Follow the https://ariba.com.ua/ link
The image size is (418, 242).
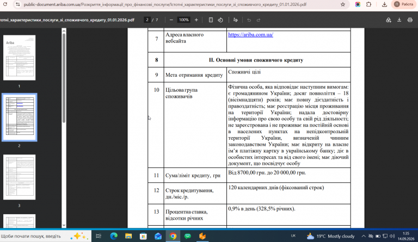tap(250, 35)
